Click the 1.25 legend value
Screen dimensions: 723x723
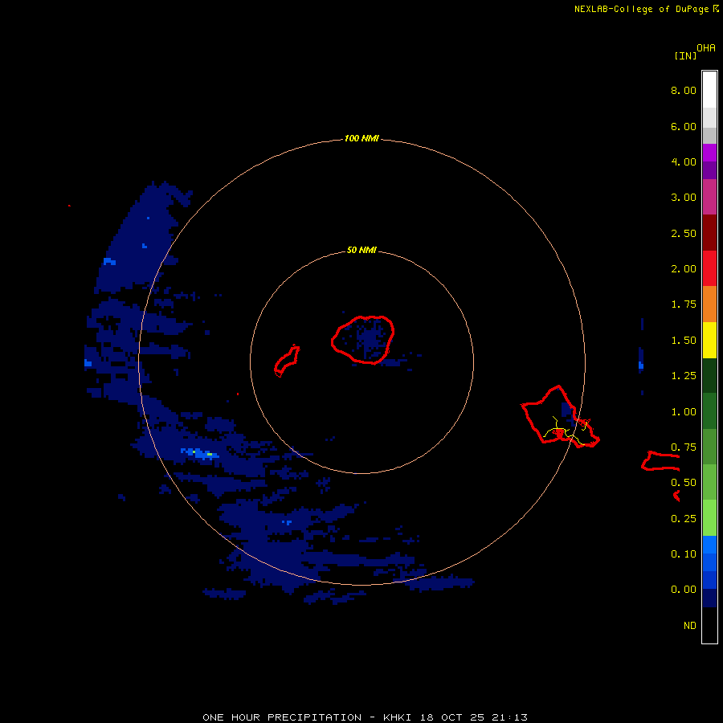pyautogui.click(x=684, y=376)
